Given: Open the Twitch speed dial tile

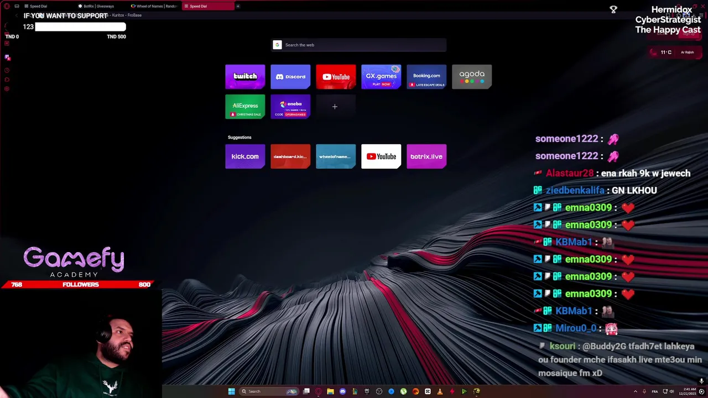Looking at the screenshot, I should [245, 77].
